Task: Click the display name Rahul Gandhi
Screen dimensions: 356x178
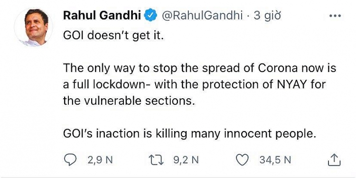Action: [x=102, y=16]
